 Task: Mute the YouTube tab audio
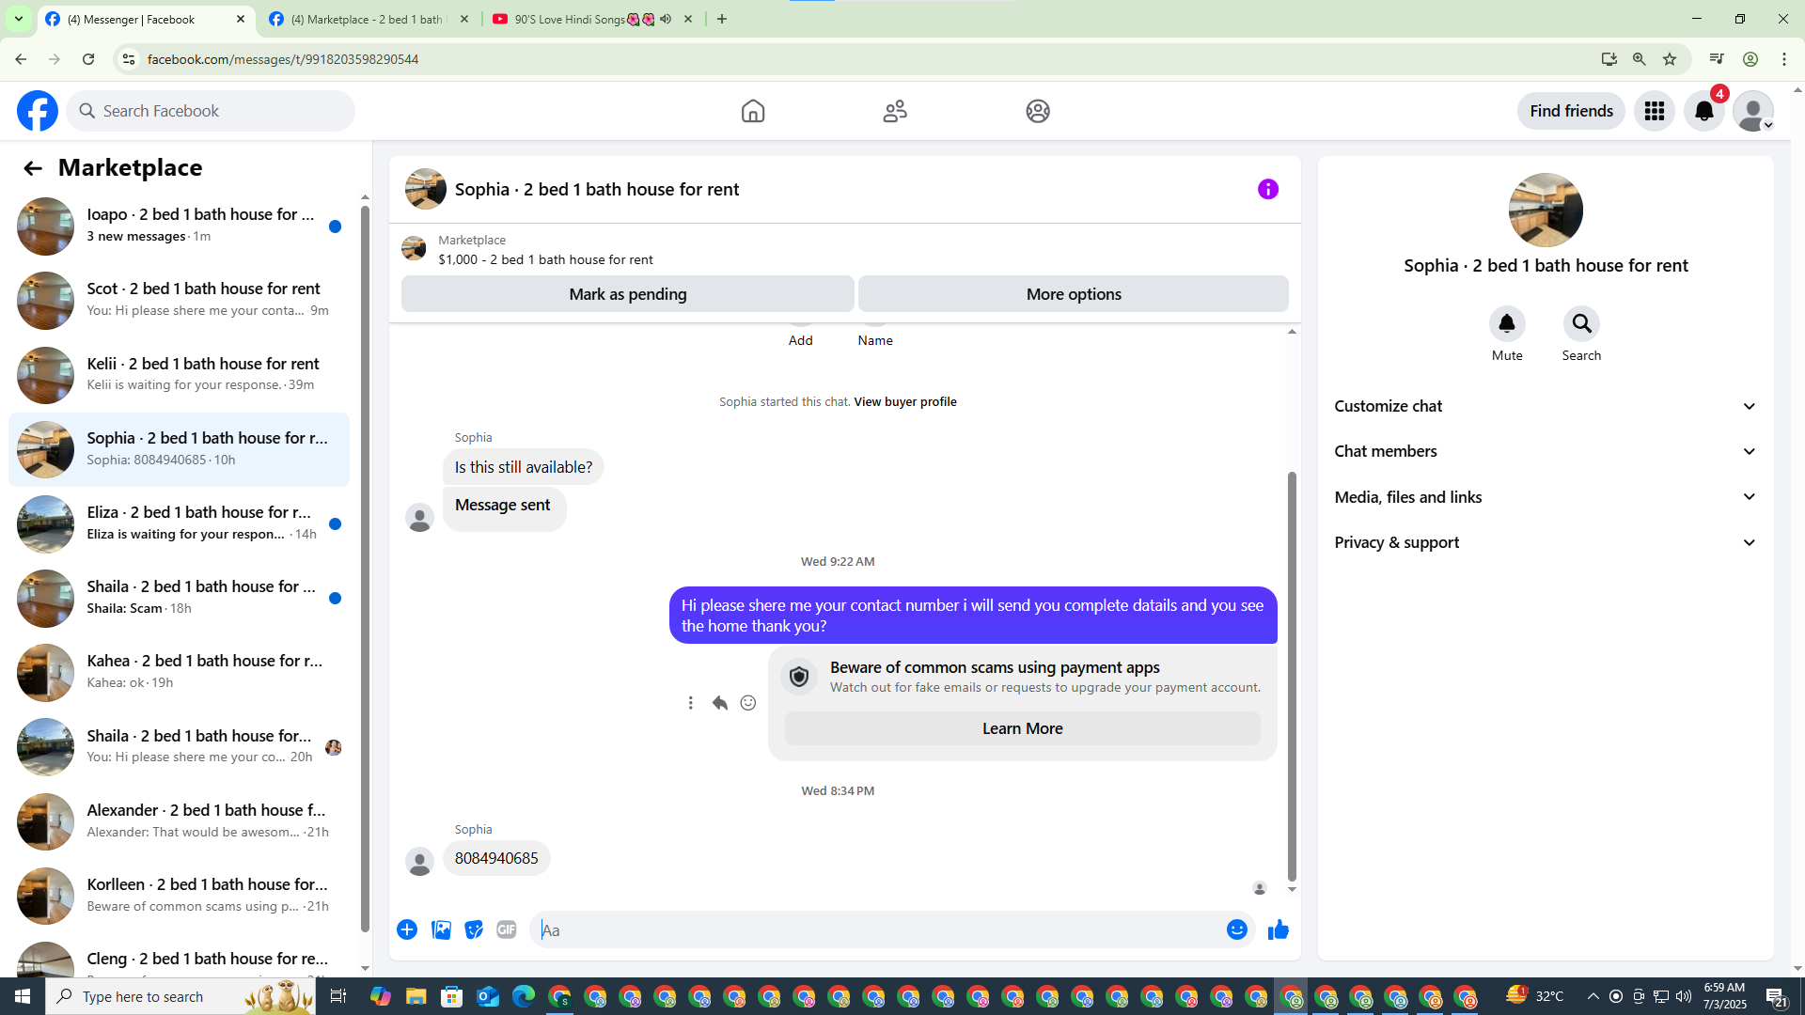click(x=666, y=19)
